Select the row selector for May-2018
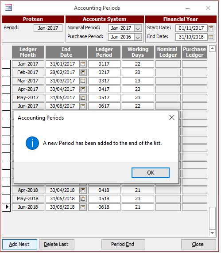 [x=6, y=199]
